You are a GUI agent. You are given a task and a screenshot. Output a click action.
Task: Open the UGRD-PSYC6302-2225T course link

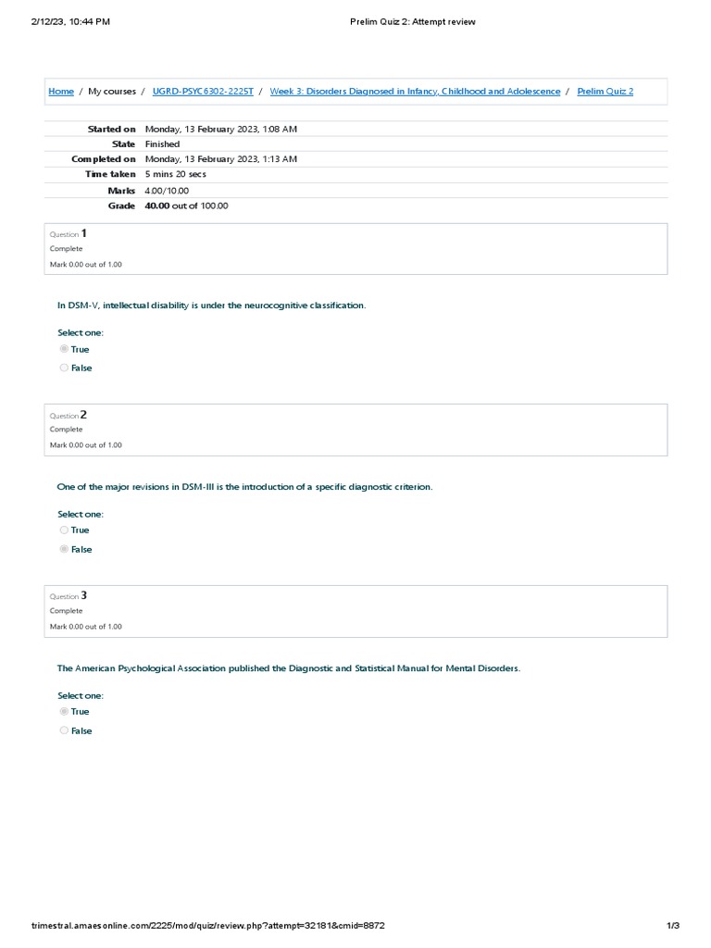(x=203, y=92)
